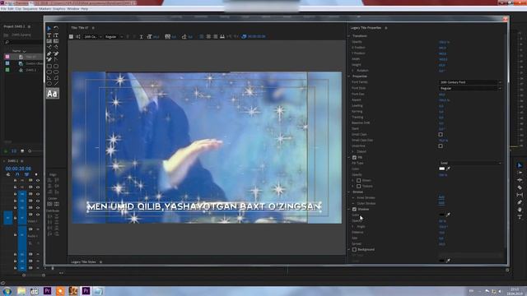Viewport: 527px width, 296px height.
Task: Select the Selection arrow tool in title tools
Action: 49,29
